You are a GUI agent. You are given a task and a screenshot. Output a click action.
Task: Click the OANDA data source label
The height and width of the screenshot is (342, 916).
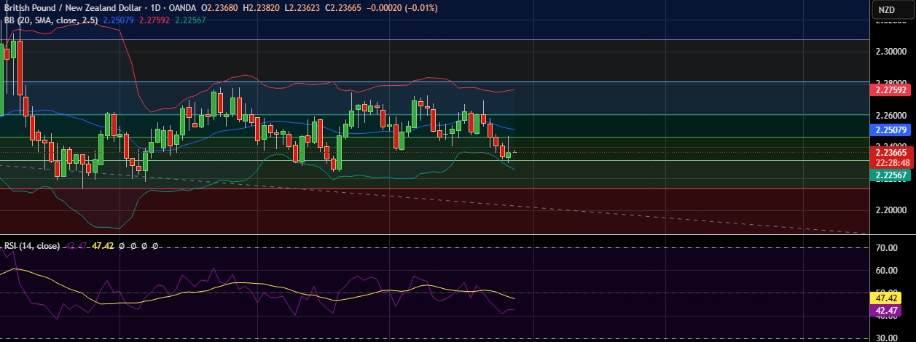click(x=180, y=8)
